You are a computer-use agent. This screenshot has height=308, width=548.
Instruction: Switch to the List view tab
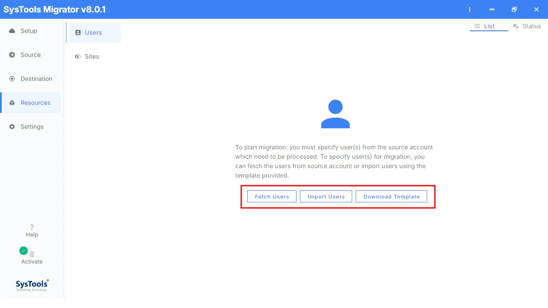pyautogui.click(x=489, y=26)
